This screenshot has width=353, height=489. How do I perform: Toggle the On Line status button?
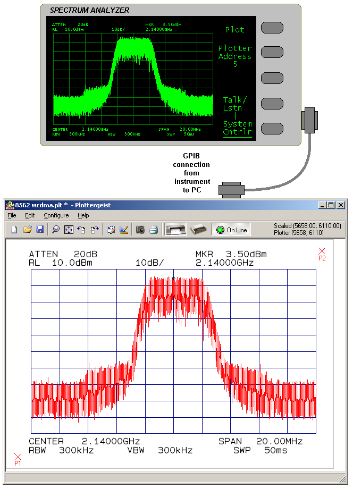(231, 230)
